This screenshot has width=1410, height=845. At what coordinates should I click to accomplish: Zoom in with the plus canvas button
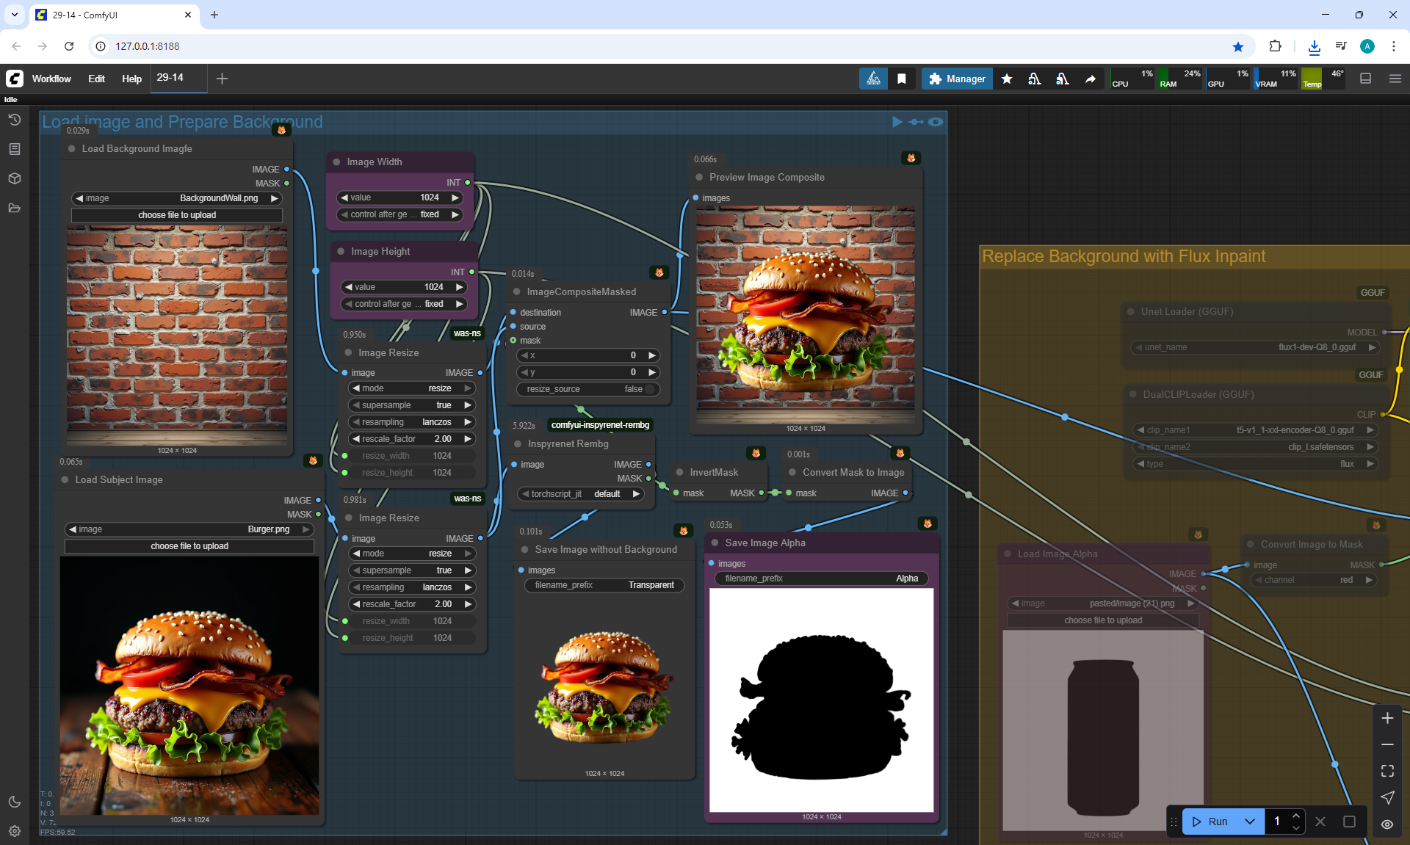pos(1387,718)
